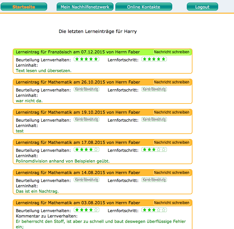
Task: Click Lernverhalten star rating of Französisch entry
Action: tap(87, 59)
